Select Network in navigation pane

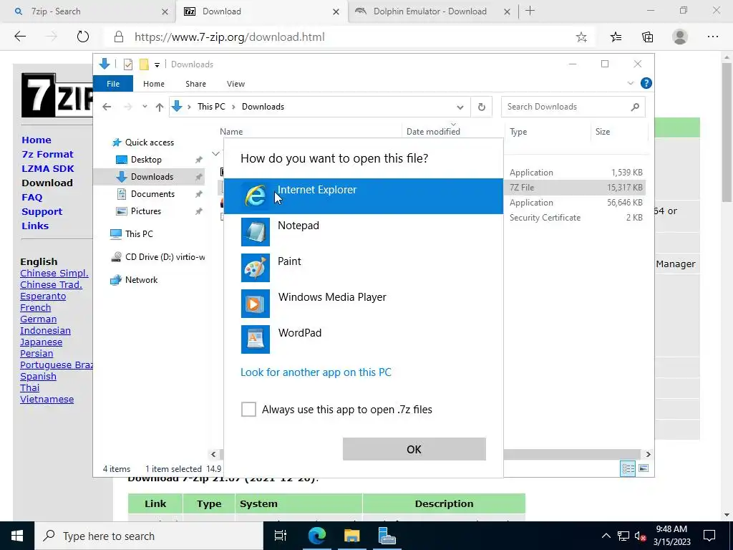coord(141,280)
